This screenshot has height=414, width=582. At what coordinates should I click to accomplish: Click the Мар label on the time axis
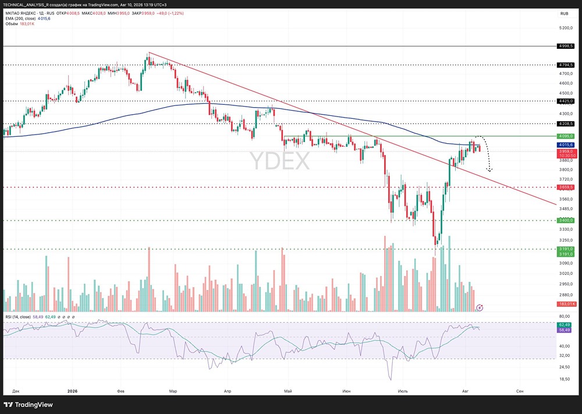point(173,391)
